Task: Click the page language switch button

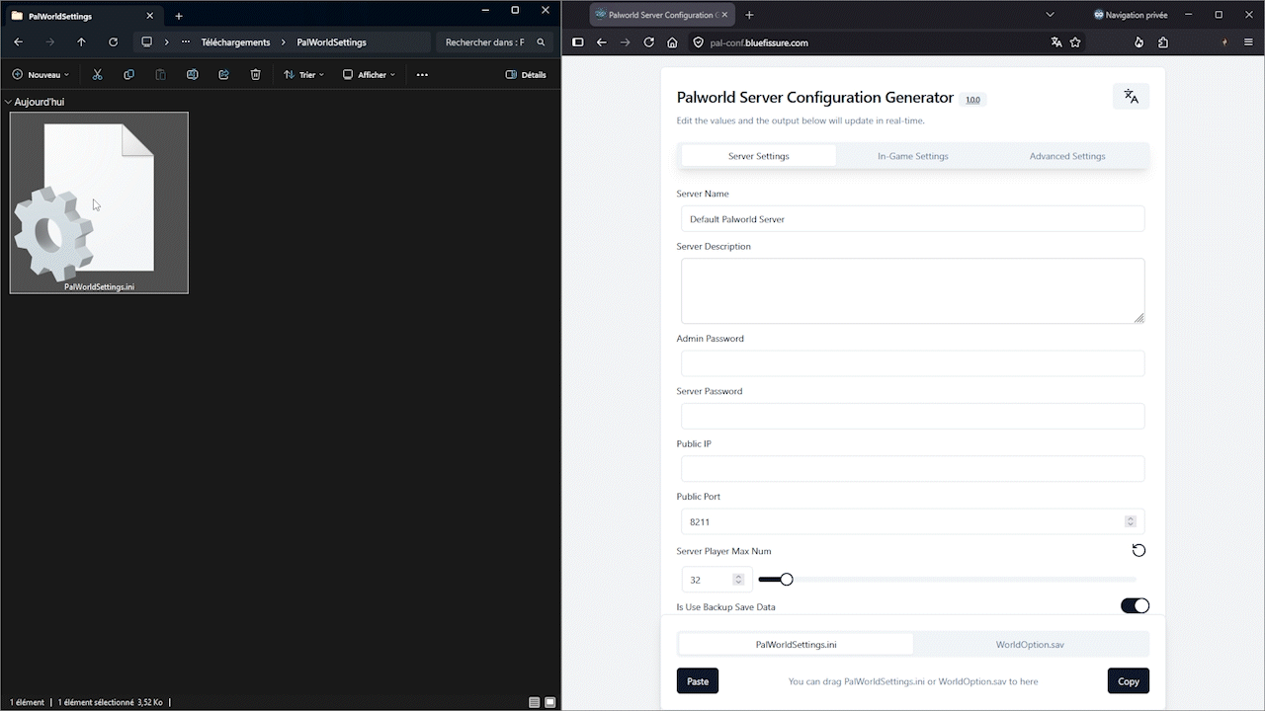Action: pos(1131,97)
